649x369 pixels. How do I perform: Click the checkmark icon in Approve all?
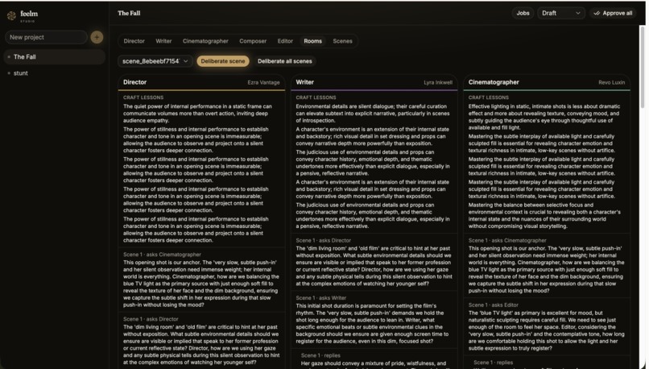(x=597, y=13)
